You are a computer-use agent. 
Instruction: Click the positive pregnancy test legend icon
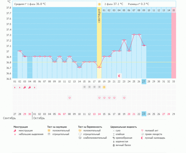pos(81,131)
